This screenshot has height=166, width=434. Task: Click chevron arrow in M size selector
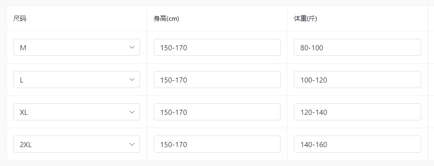pos(132,47)
